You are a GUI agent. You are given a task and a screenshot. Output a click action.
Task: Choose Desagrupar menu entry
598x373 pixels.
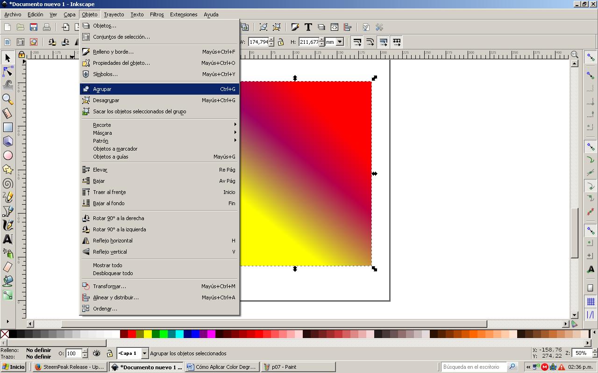[159, 100]
